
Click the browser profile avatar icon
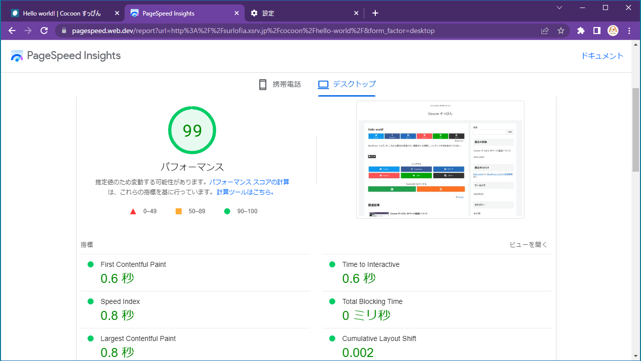click(x=612, y=30)
